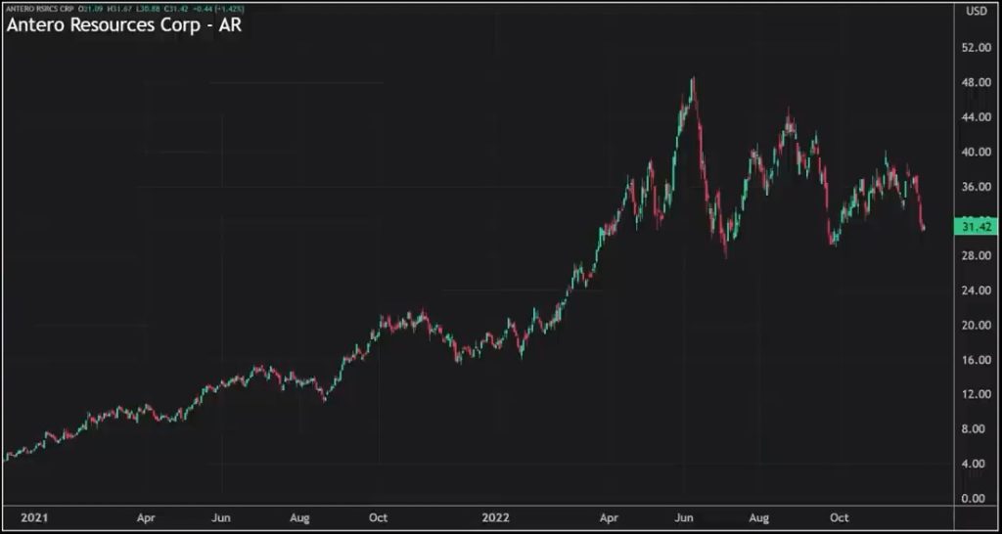The height and width of the screenshot is (534, 1002).
Task: Click the 40.00 price axis label
Action: (976, 152)
